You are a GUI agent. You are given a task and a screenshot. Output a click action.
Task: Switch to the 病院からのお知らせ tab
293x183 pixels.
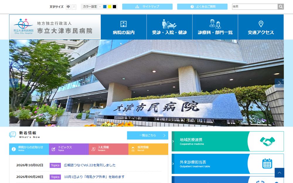point(29,149)
